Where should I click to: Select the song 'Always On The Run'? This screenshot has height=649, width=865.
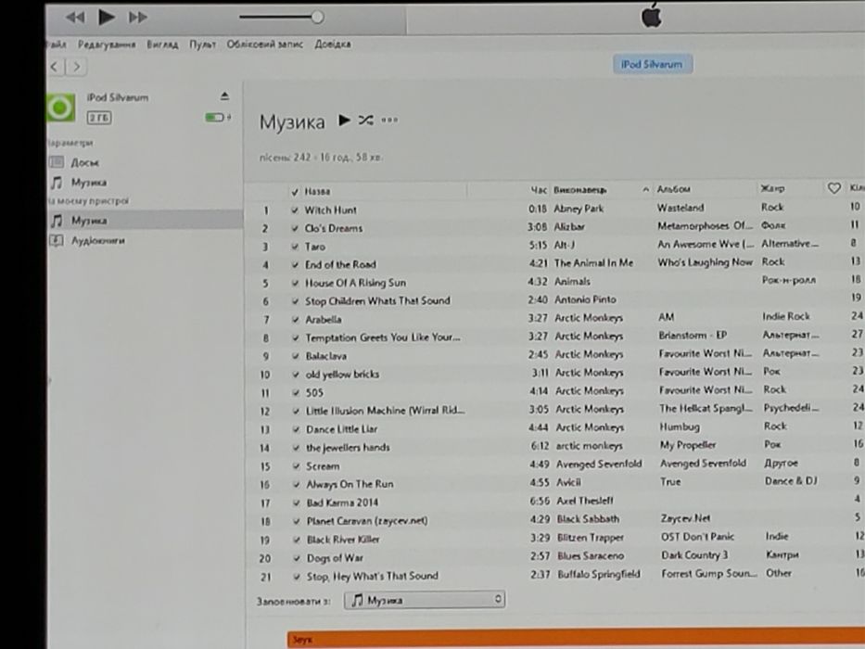[350, 485]
